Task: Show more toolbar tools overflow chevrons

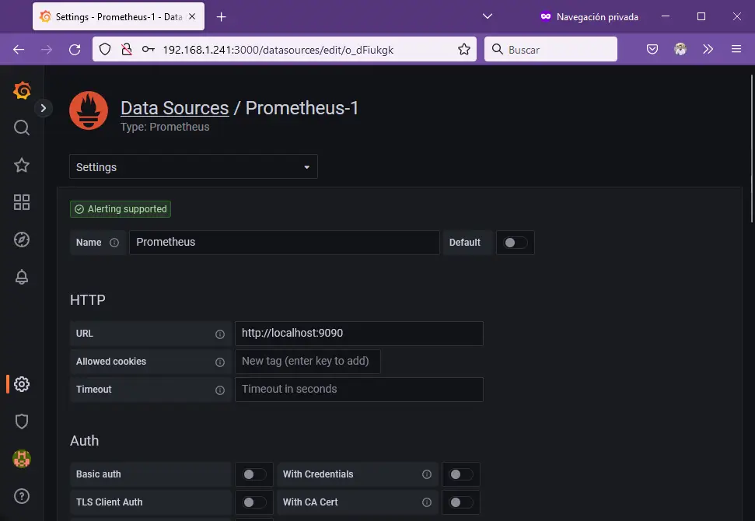Action: click(x=708, y=49)
